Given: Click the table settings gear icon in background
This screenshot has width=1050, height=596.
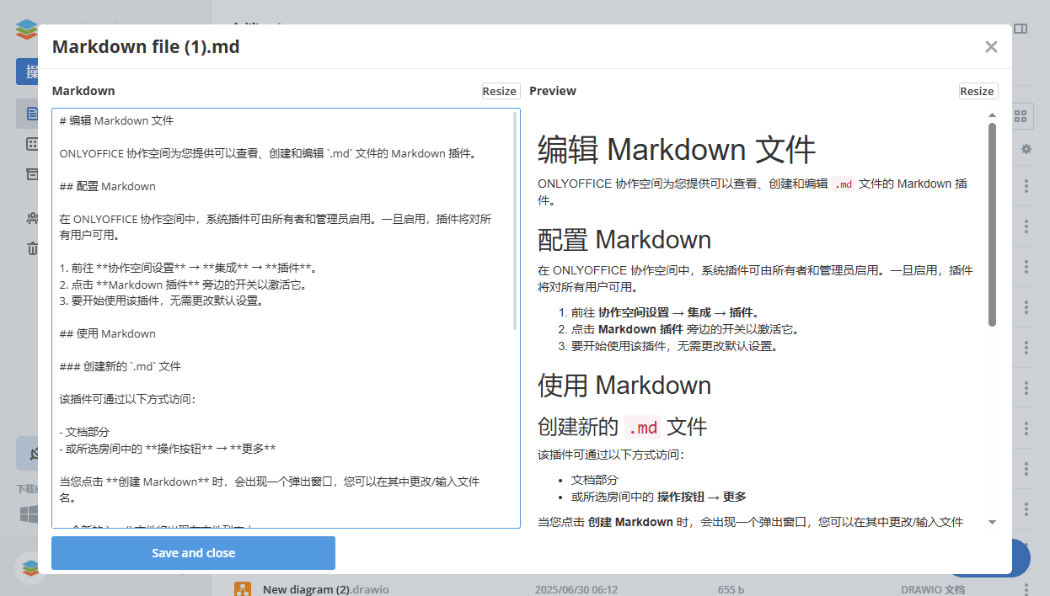Looking at the screenshot, I should 1026,149.
